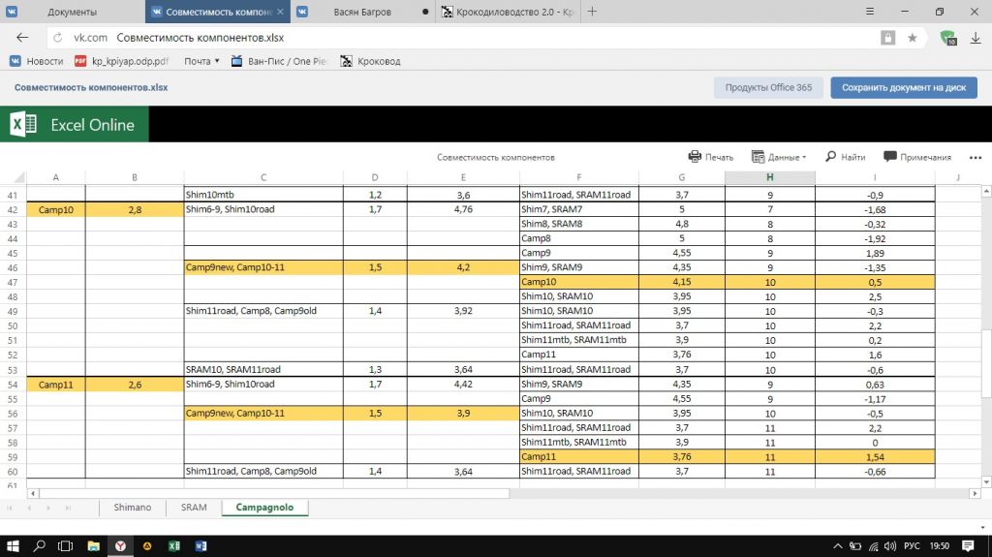Click the Print (Печать) icon
Screen dimensions: 992x557
695,157
